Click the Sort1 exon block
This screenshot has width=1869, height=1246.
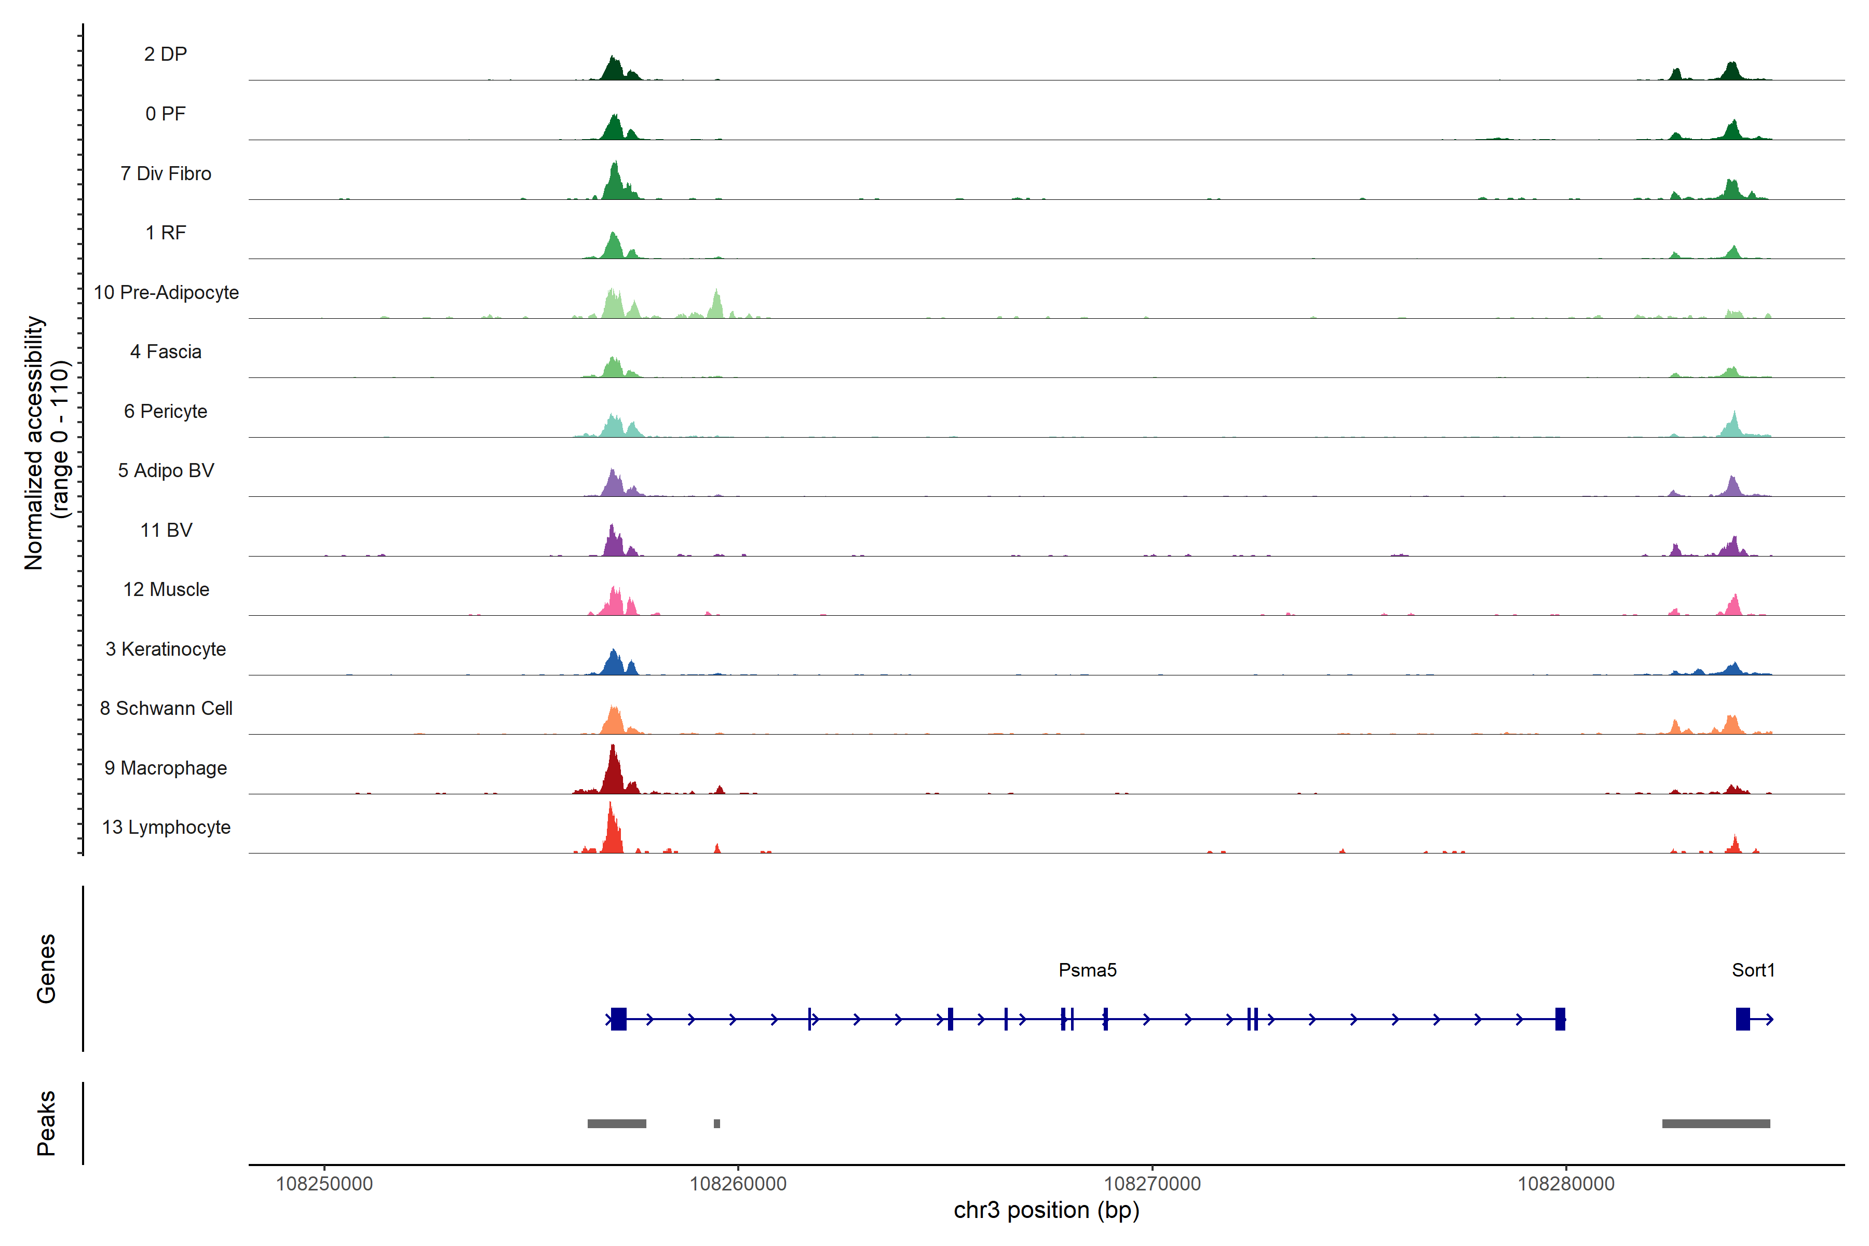click(x=1743, y=1019)
